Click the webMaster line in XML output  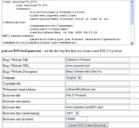tap(39, 43)
